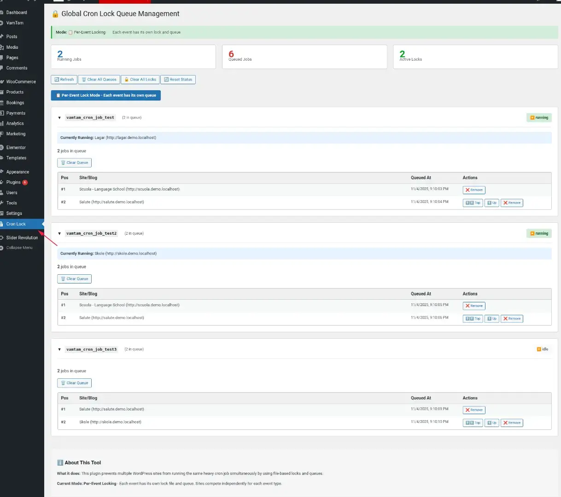Image resolution: width=561 pixels, height=497 pixels.
Task: Clear Queue for vamtam_cron_job_test3
Action: (74, 383)
